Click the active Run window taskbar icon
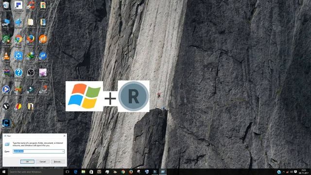This screenshot has height=175, width=311. click(163, 172)
